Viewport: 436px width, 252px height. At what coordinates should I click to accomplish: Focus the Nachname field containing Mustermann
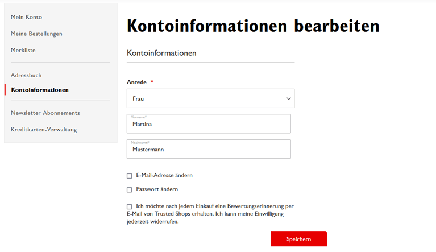coord(209,149)
